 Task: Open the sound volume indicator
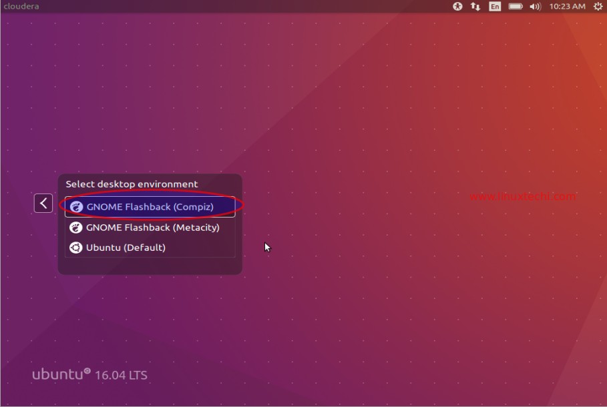pos(535,6)
